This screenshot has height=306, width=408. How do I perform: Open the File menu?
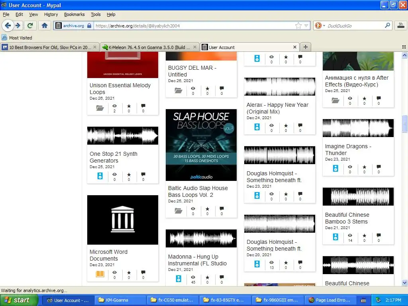tap(6, 14)
